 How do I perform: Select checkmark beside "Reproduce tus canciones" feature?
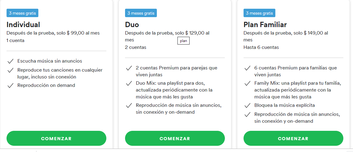(11, 70)
